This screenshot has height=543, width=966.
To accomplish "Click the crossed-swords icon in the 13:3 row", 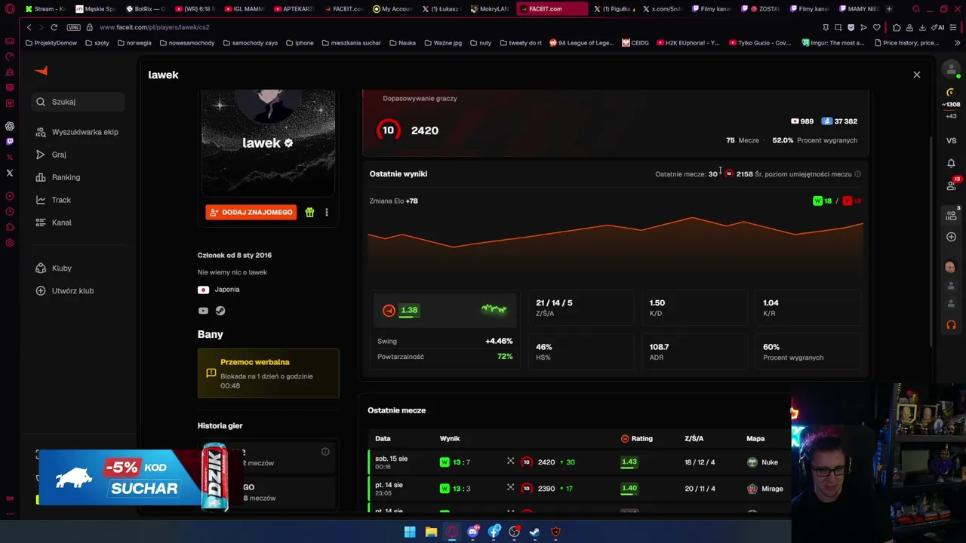I will (511, 488).
